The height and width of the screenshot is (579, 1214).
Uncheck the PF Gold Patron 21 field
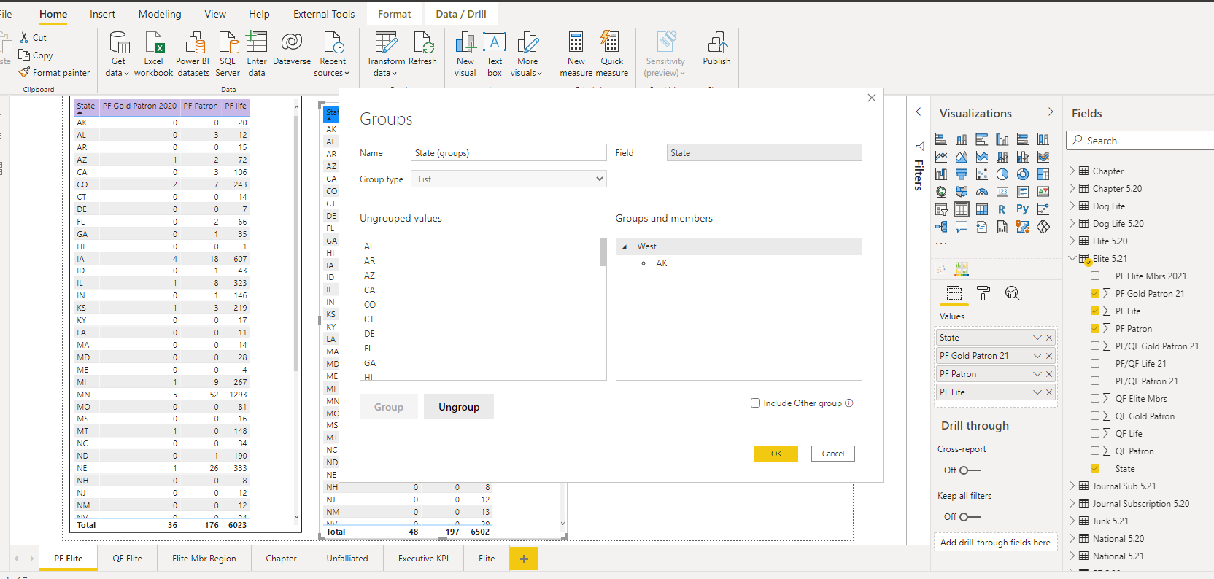pyautogui.click(x=1094, y=293)
